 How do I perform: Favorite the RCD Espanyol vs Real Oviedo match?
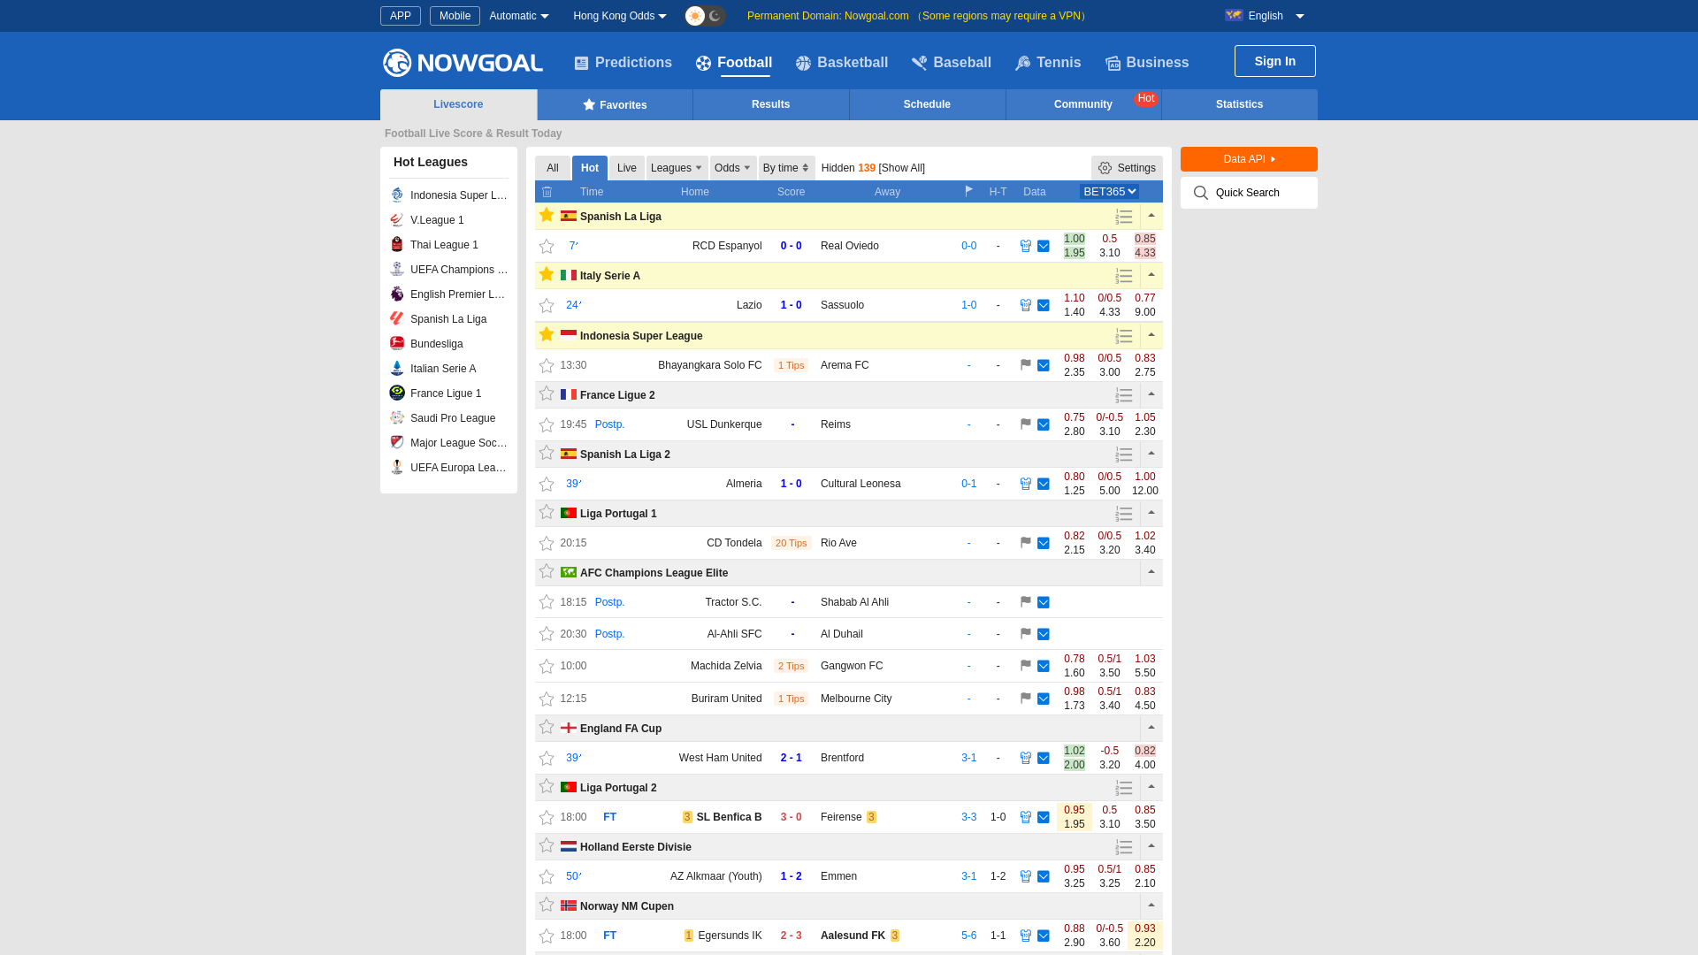[547, 247]
